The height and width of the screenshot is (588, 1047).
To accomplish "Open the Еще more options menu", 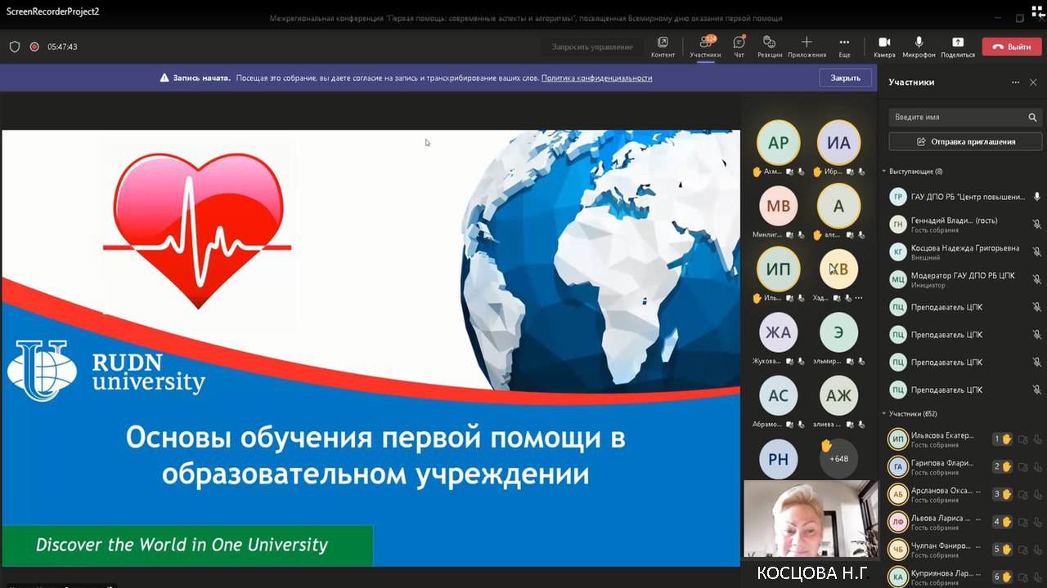I will pos(844,42).
